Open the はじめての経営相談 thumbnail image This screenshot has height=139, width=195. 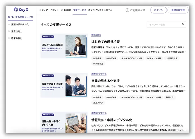(x=64, y=46)
